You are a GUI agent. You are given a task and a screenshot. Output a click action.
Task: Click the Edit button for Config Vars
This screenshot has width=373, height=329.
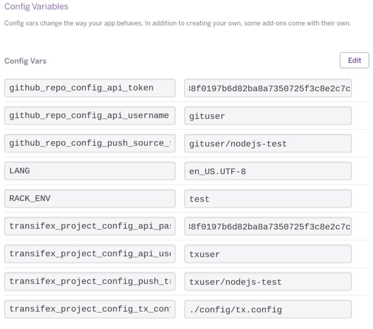click(354, 60)
